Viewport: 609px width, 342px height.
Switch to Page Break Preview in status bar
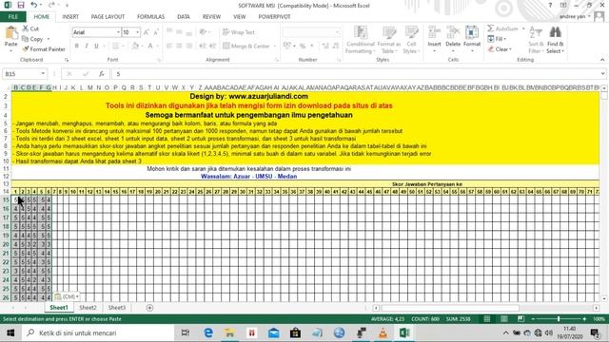tap(521, 319)
